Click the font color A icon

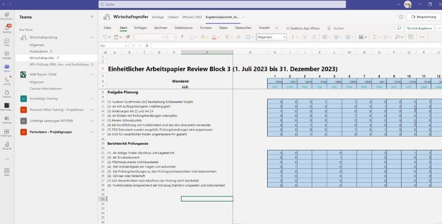214,37
